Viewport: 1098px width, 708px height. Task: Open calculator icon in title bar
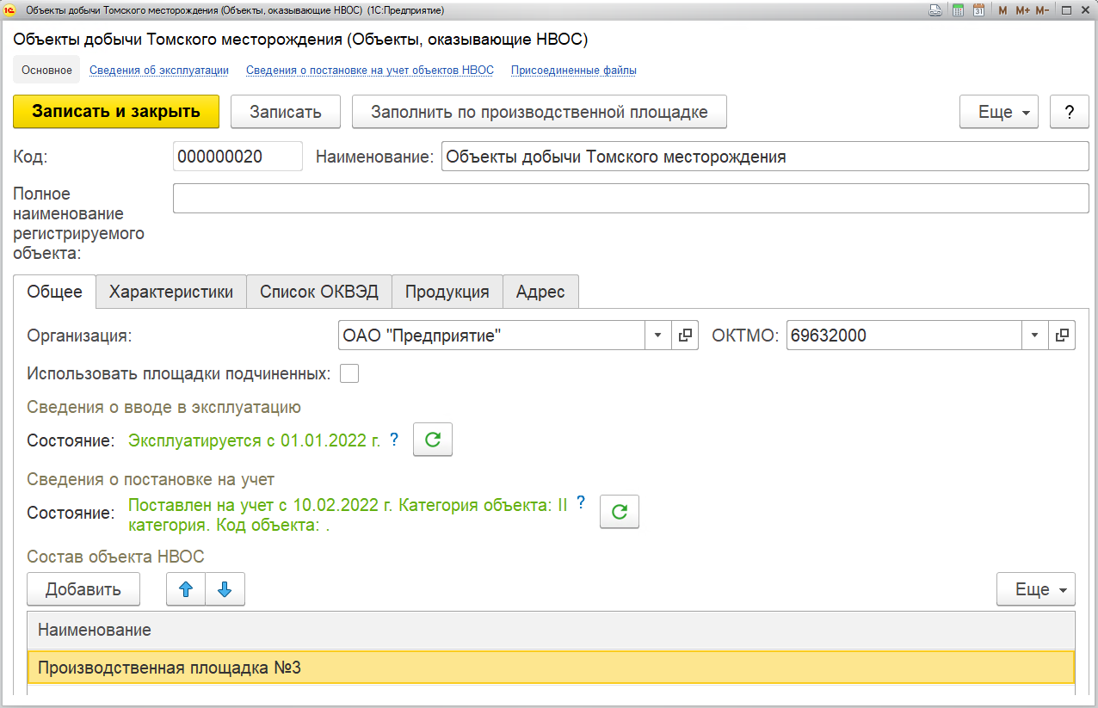click(x=957, y=10)
